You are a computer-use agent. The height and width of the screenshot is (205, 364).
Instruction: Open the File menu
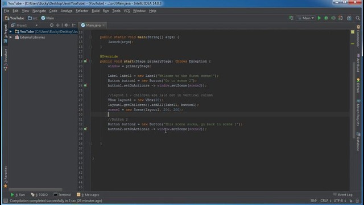click(6, 11)
